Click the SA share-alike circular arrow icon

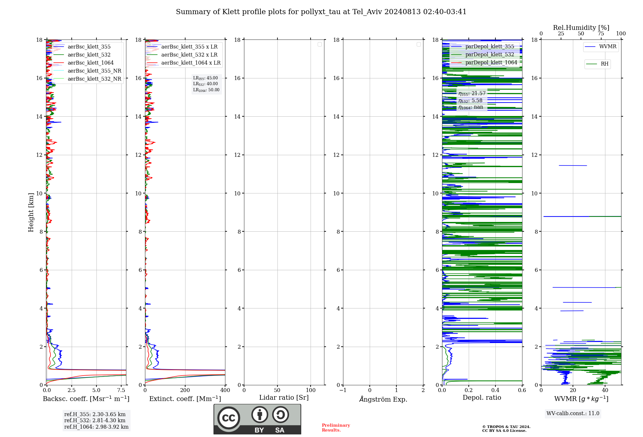coord(280,415)
